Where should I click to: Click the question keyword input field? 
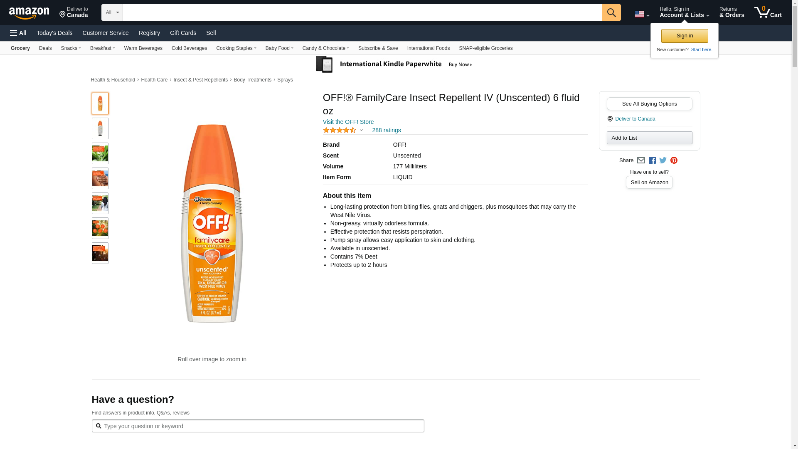[262, 426]
